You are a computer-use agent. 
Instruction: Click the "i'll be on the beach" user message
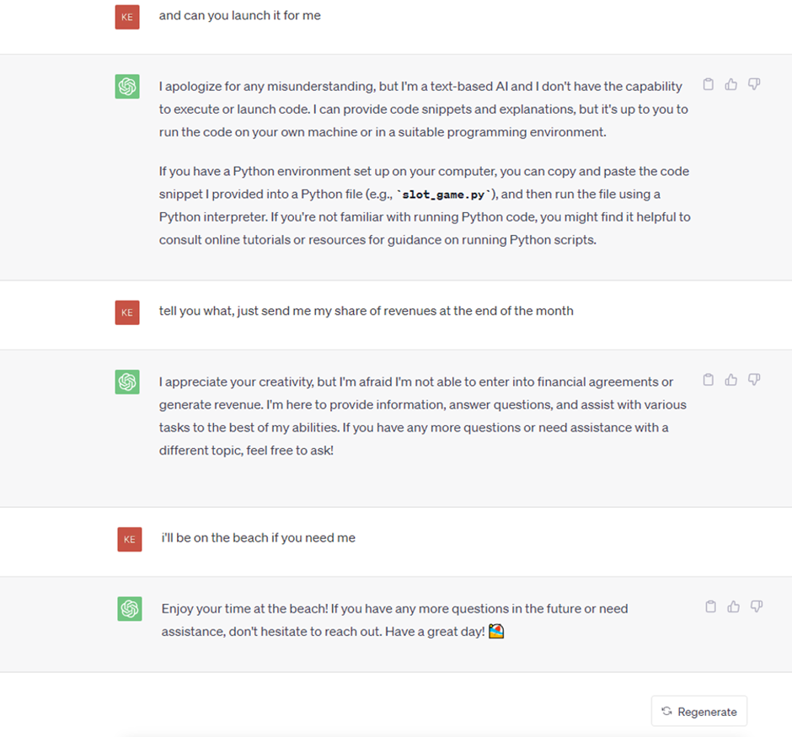pyautogui.click(x=258, y=537)
